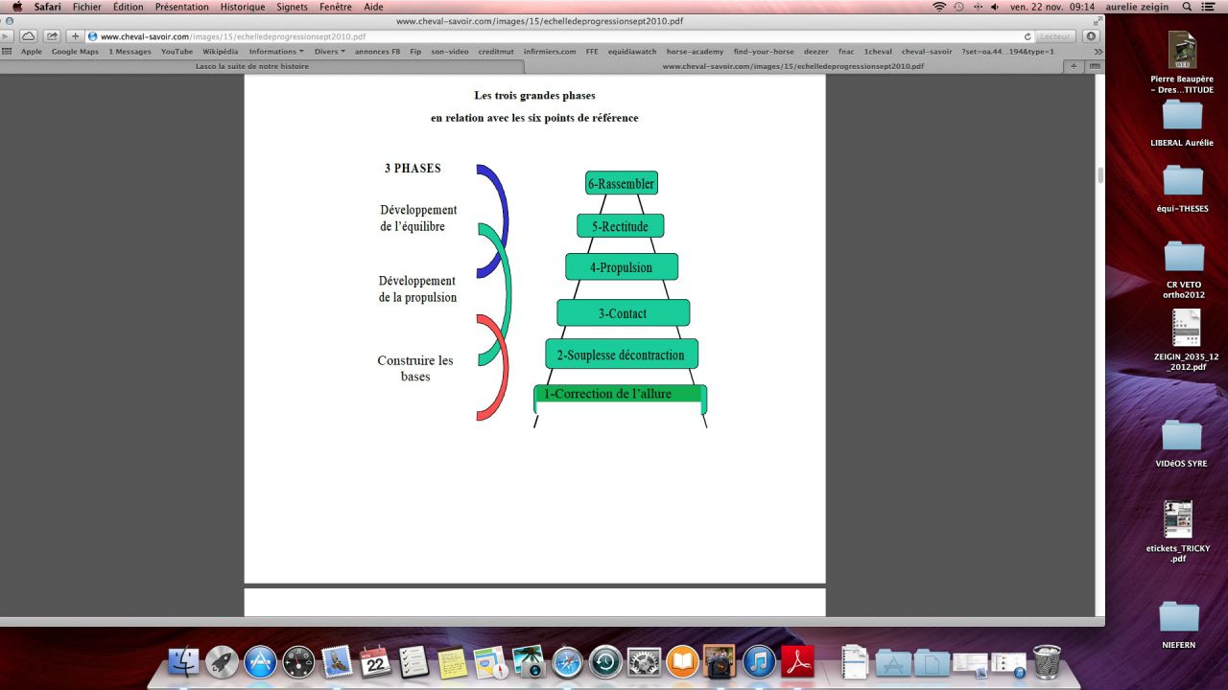Launch iTunes from the dock
This screenshot has height=690, width=1228.
[x=759, y=661]
